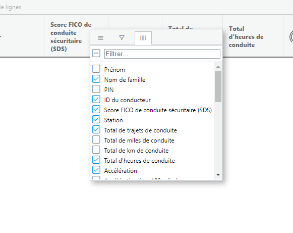
Task: Enable the Prénom column checkbox
Action: 96,69
